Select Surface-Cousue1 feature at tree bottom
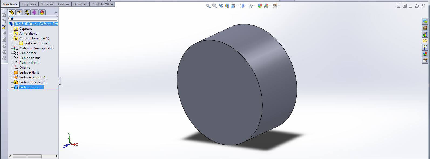Viewport: 430px width, 159px height. 31,87
